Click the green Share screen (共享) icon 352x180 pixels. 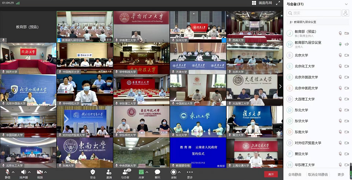point(141,172)
